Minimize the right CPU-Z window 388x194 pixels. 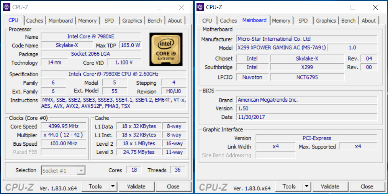click(330, 7)
